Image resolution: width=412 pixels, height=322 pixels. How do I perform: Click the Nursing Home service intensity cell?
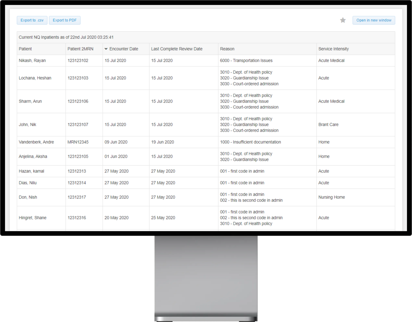coord(332,197)
